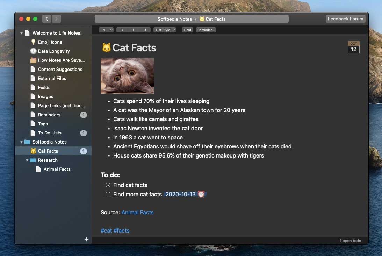Collapse the Research folder
This screenshot has height=256, width=382.
click(27, 160)
